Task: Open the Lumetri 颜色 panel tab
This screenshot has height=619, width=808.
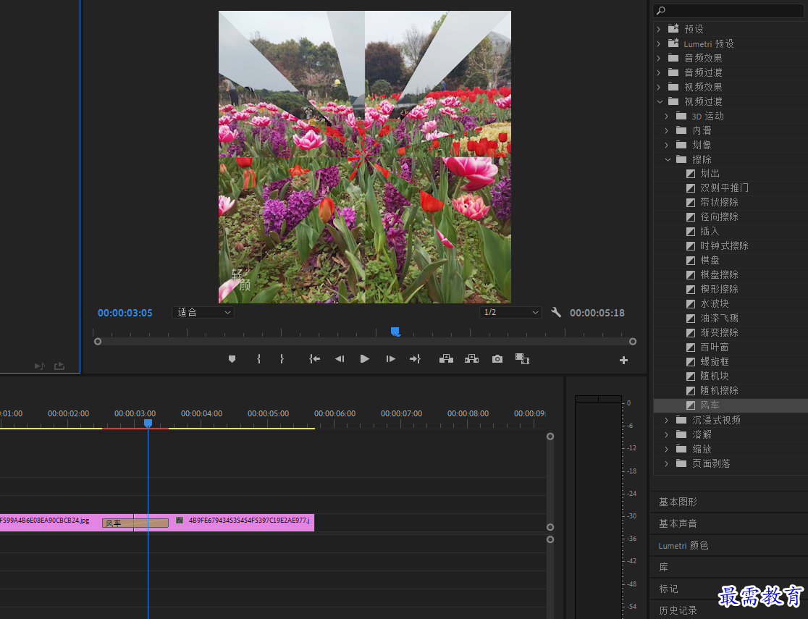Action: [x=683, y=545]
